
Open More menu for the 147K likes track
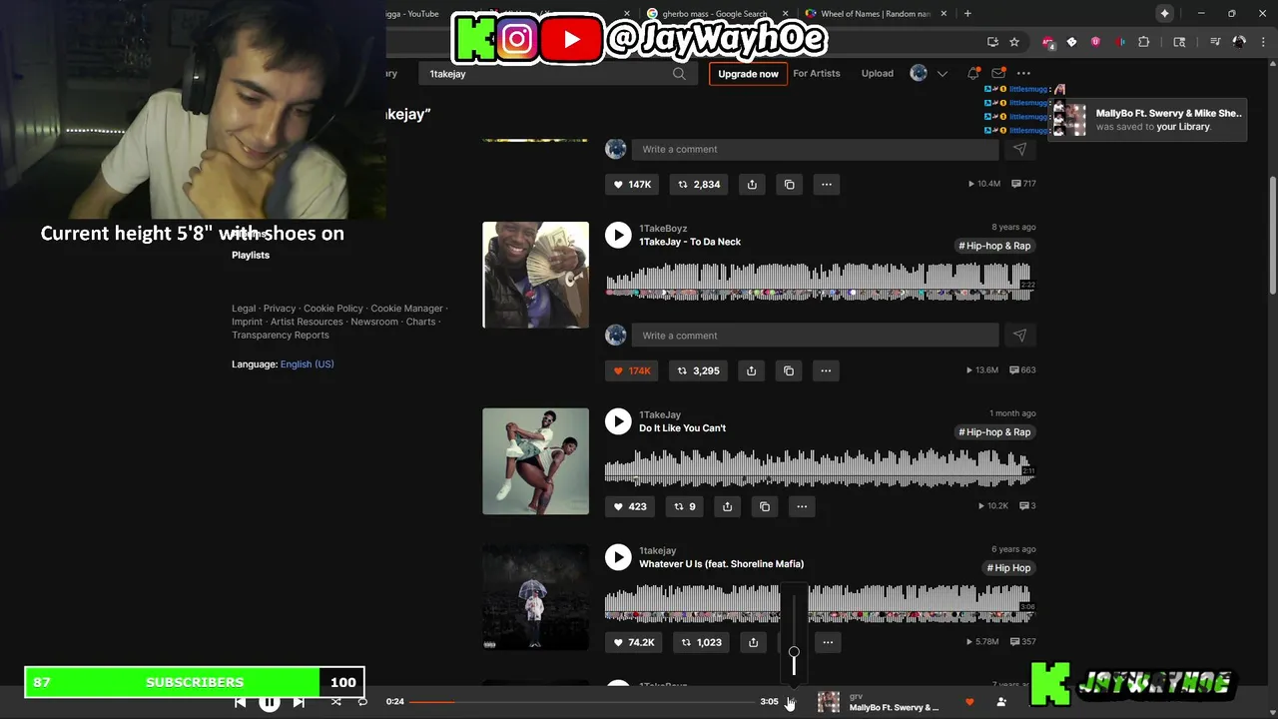[826, 184]
